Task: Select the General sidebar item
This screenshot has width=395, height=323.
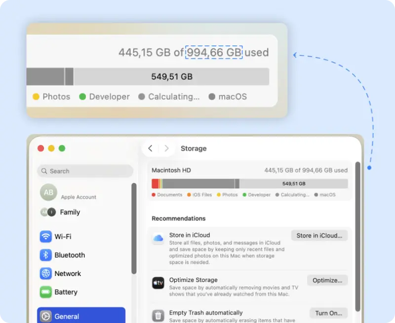Action: 81,316
